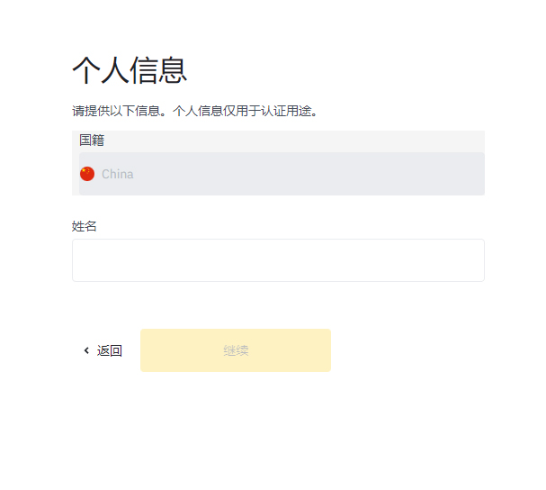Click the yellow 继续 continue button
Image resolution: width=546 pixels, height=490 pixels.
(236, 350)
